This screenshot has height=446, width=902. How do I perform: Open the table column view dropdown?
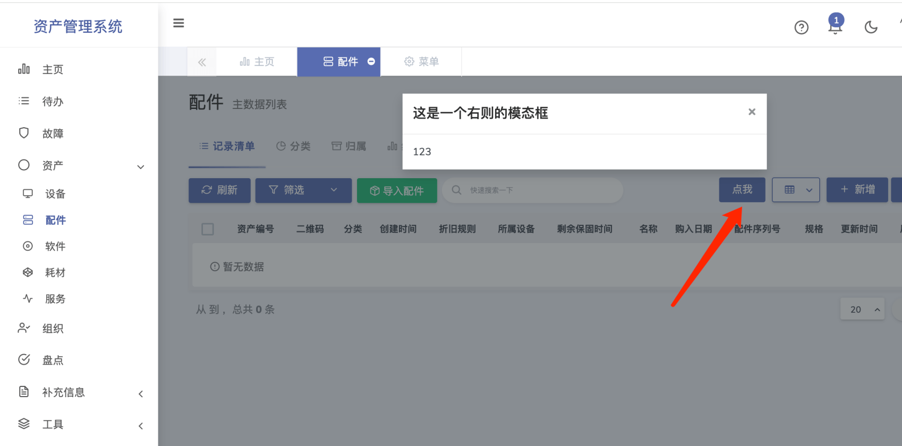[796, 190]
